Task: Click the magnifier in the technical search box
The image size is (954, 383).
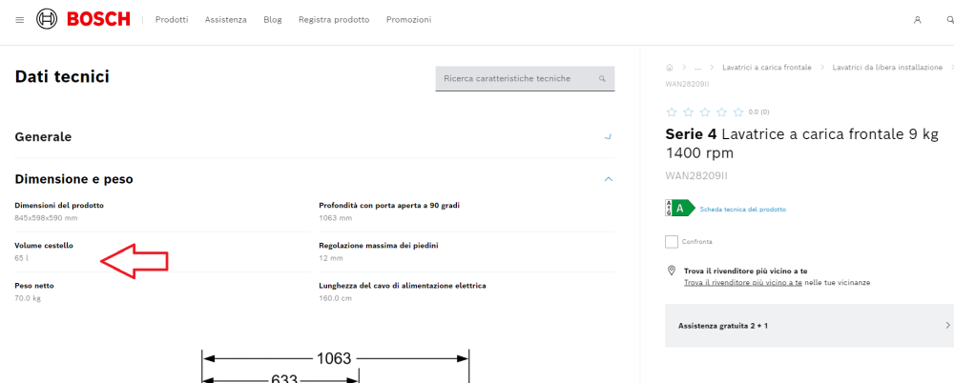Action: pyautogui.click(x=602, y=78)
